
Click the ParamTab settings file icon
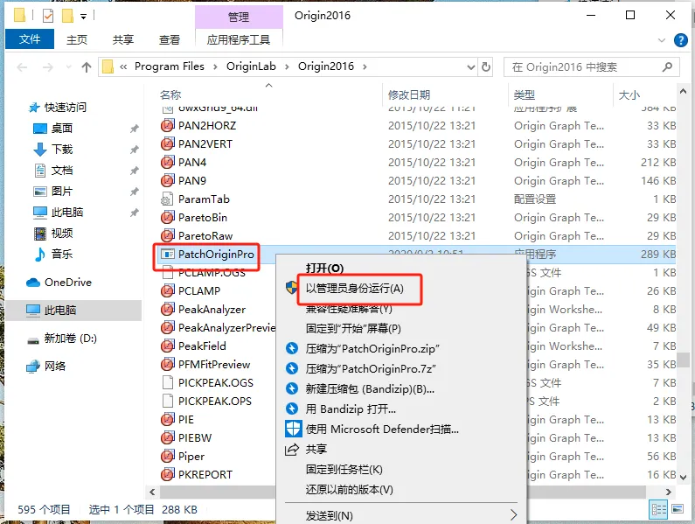(167, 199)
